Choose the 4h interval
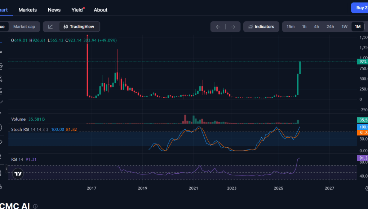368x209 pixels. [x=316, y=27]
